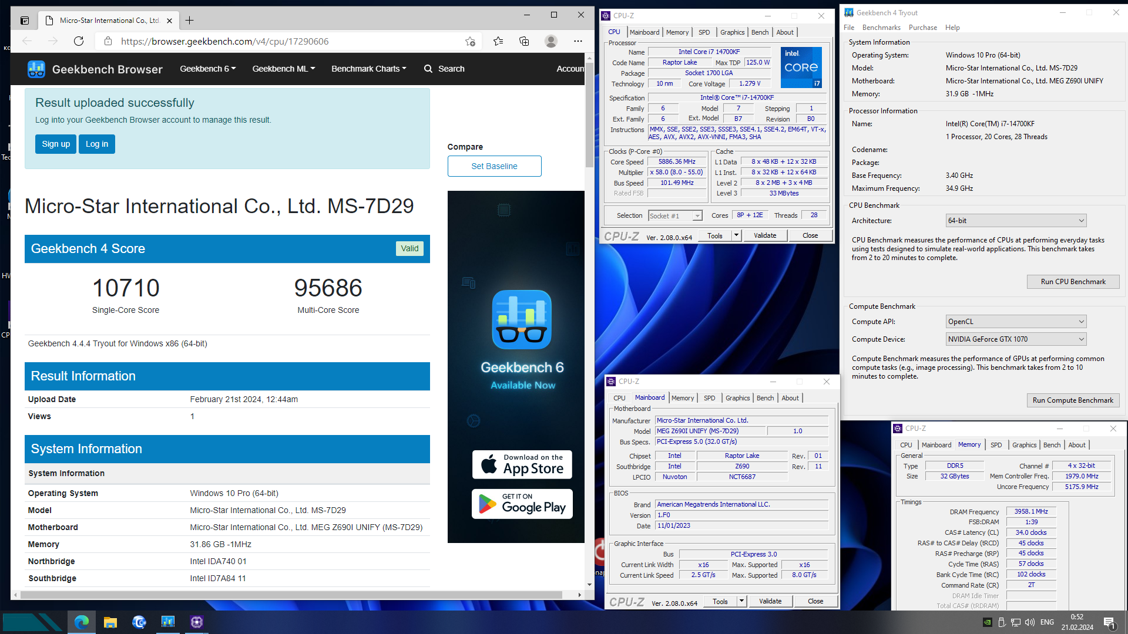
Task: Click Tools button in top CPU-Z window
Action: pyautogui.click(x=715, y=235)
